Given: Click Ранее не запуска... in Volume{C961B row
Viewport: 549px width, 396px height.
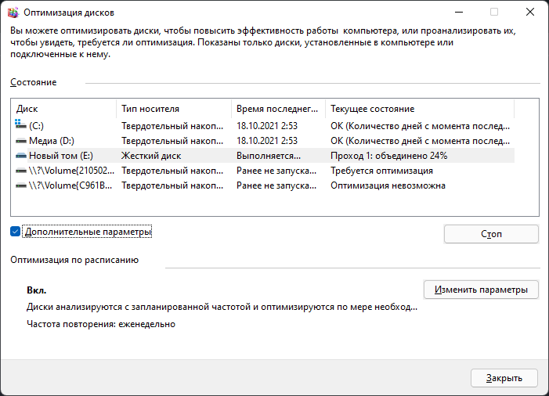Looking at the screenshot, I should click(x=276, y=185).
